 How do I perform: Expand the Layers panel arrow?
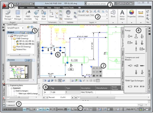pyautogui.click(x=96, y=22)
